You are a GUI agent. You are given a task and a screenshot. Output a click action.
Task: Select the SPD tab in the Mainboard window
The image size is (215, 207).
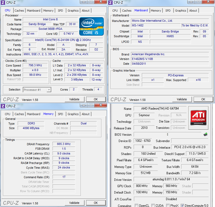tap(168, 11)
